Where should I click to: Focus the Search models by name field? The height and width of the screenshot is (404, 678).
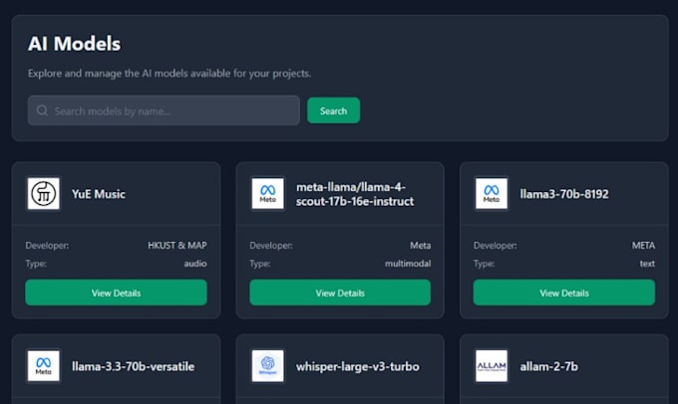point(164,110)
